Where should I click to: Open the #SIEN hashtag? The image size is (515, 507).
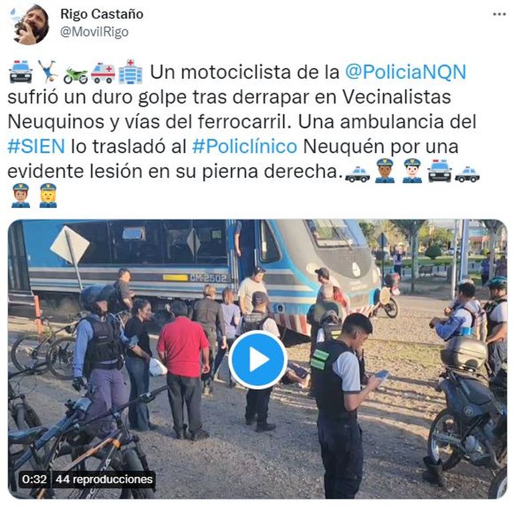36,146
